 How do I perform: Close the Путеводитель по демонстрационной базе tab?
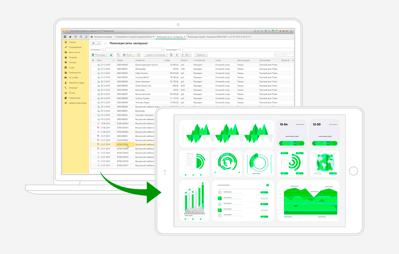[153, 37]
